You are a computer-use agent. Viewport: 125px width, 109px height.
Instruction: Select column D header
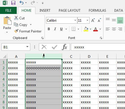[89, 56]
